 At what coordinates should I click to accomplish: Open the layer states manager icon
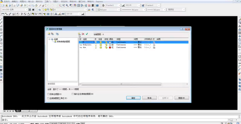click(57, 34)
